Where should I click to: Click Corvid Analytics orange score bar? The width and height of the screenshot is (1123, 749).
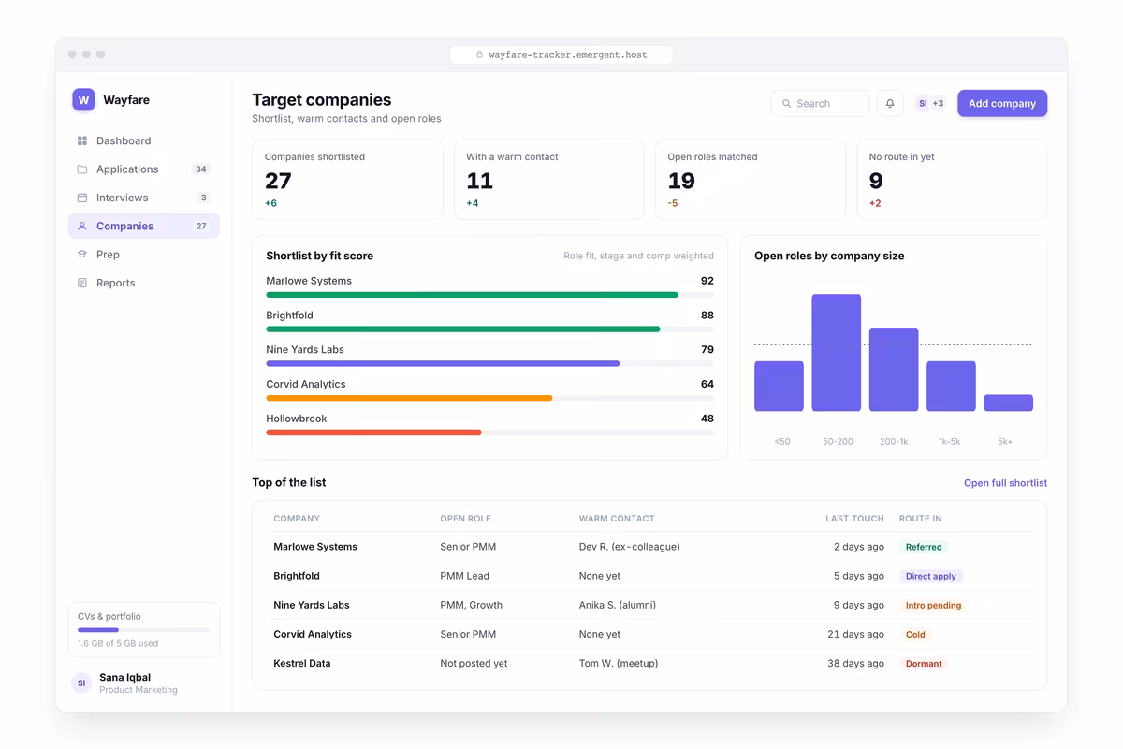coord(409,398)
